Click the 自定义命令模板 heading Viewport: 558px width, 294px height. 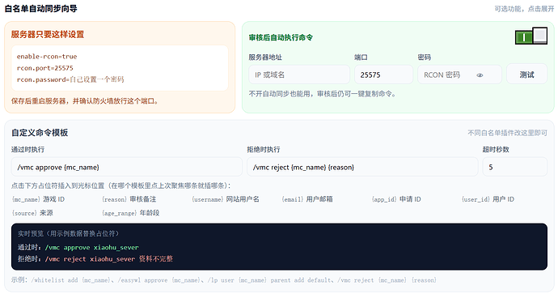click(40, 133)
